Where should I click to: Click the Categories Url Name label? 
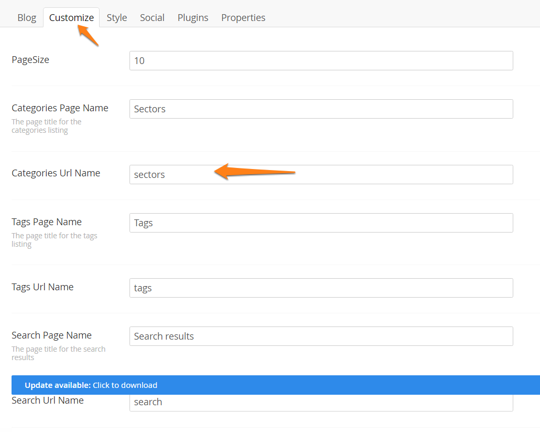click(x=56, y=173)
